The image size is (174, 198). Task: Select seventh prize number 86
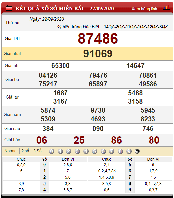[116, 140]
